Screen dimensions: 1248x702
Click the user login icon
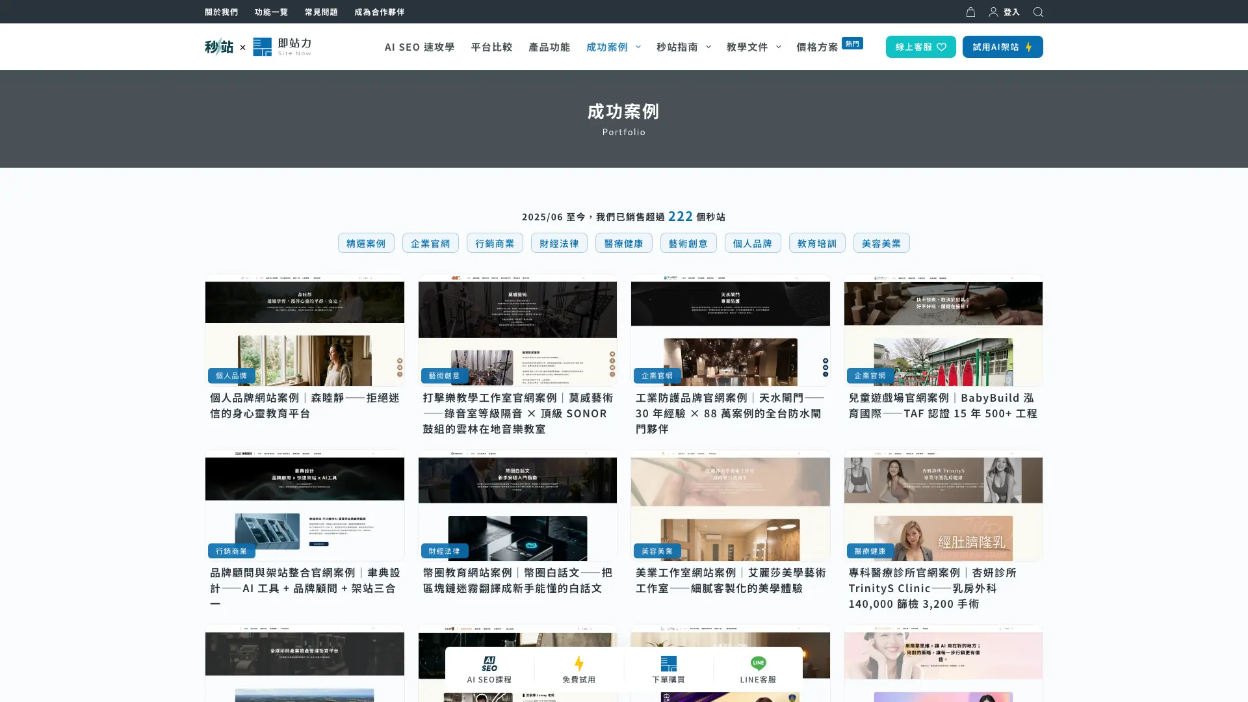[993, 12]
